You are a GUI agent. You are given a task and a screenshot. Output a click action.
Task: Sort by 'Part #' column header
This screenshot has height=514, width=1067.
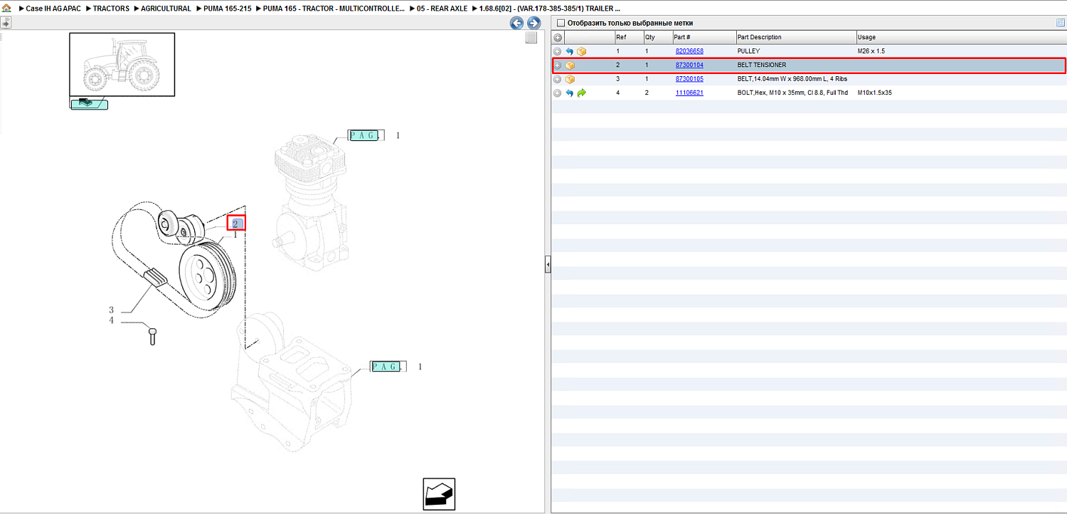coord(704,37)
